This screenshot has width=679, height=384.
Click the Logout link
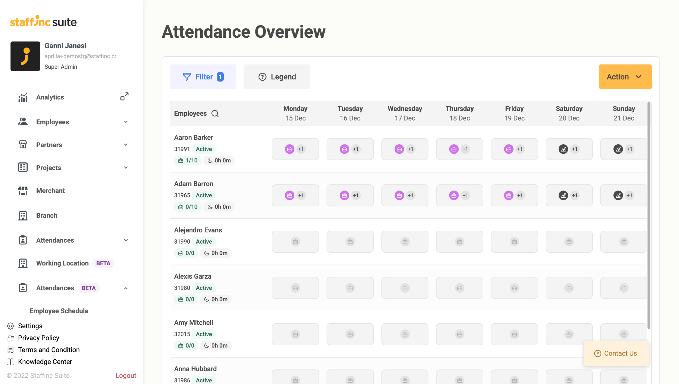pyautogui.click(x=126, y=376)
